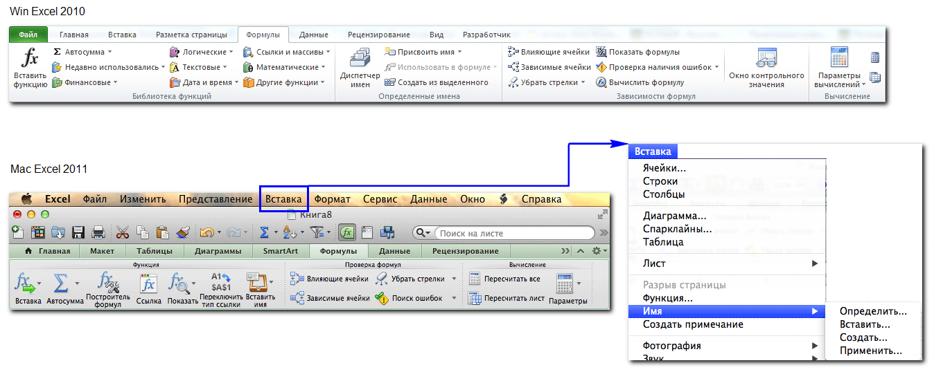This screenshot has width=934, height=372.
Task: Open Другие функции dropdown
Action: click(x=284, y=82)
